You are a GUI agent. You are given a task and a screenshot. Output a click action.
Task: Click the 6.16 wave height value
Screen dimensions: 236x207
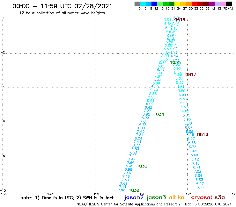tap(161, 70)
